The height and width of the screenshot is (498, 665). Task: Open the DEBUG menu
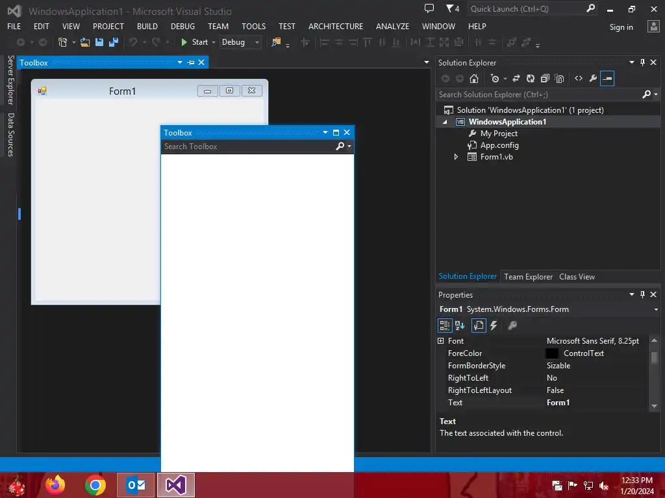(182, 26)
